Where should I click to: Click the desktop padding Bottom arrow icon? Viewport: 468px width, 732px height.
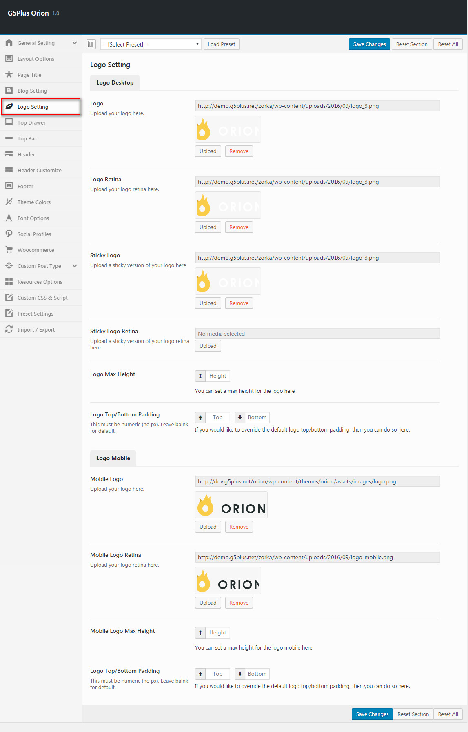(x=240, y=418)
